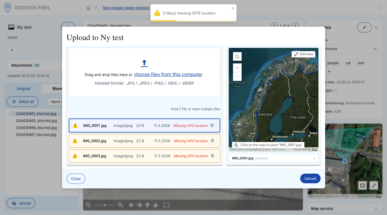387x215 pixels.
Task: Click the people tag
Action: pos(333,63)
